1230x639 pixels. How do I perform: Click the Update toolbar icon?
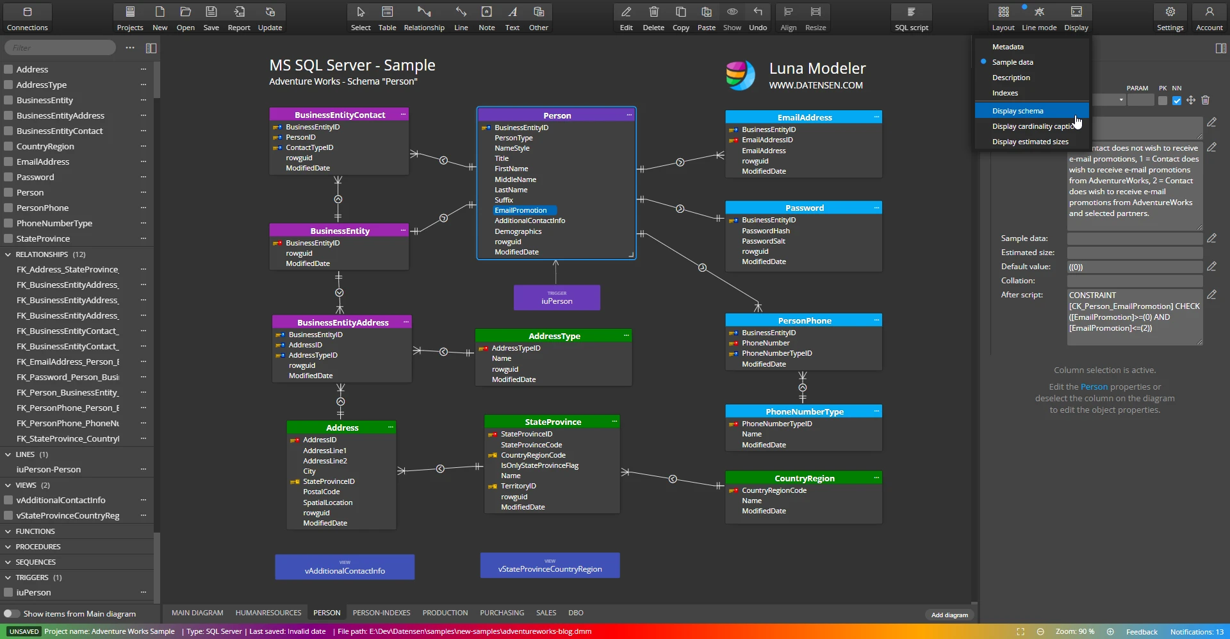(x=270, y=18)
